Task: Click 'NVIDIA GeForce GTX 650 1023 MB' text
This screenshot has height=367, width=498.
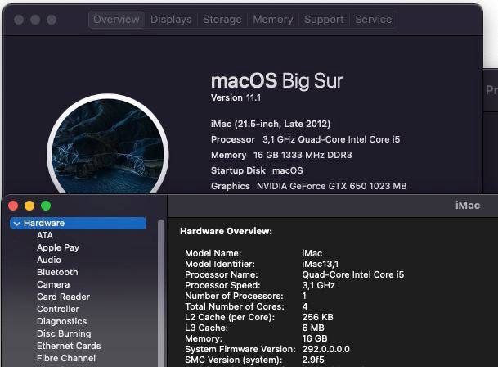Action: (x=331, y=186)
